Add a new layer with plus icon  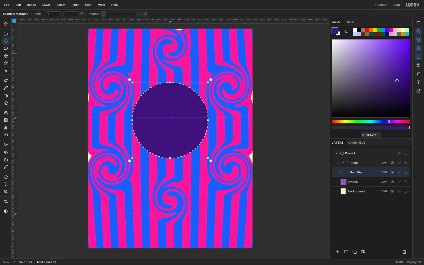tap(338, 252)
